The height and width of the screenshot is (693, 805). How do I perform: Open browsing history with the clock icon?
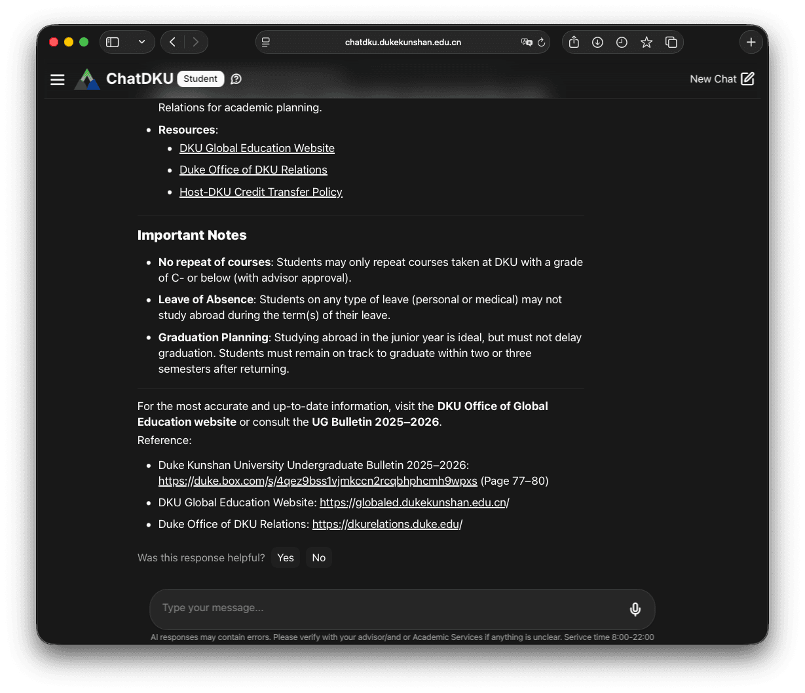coord(622,42)
